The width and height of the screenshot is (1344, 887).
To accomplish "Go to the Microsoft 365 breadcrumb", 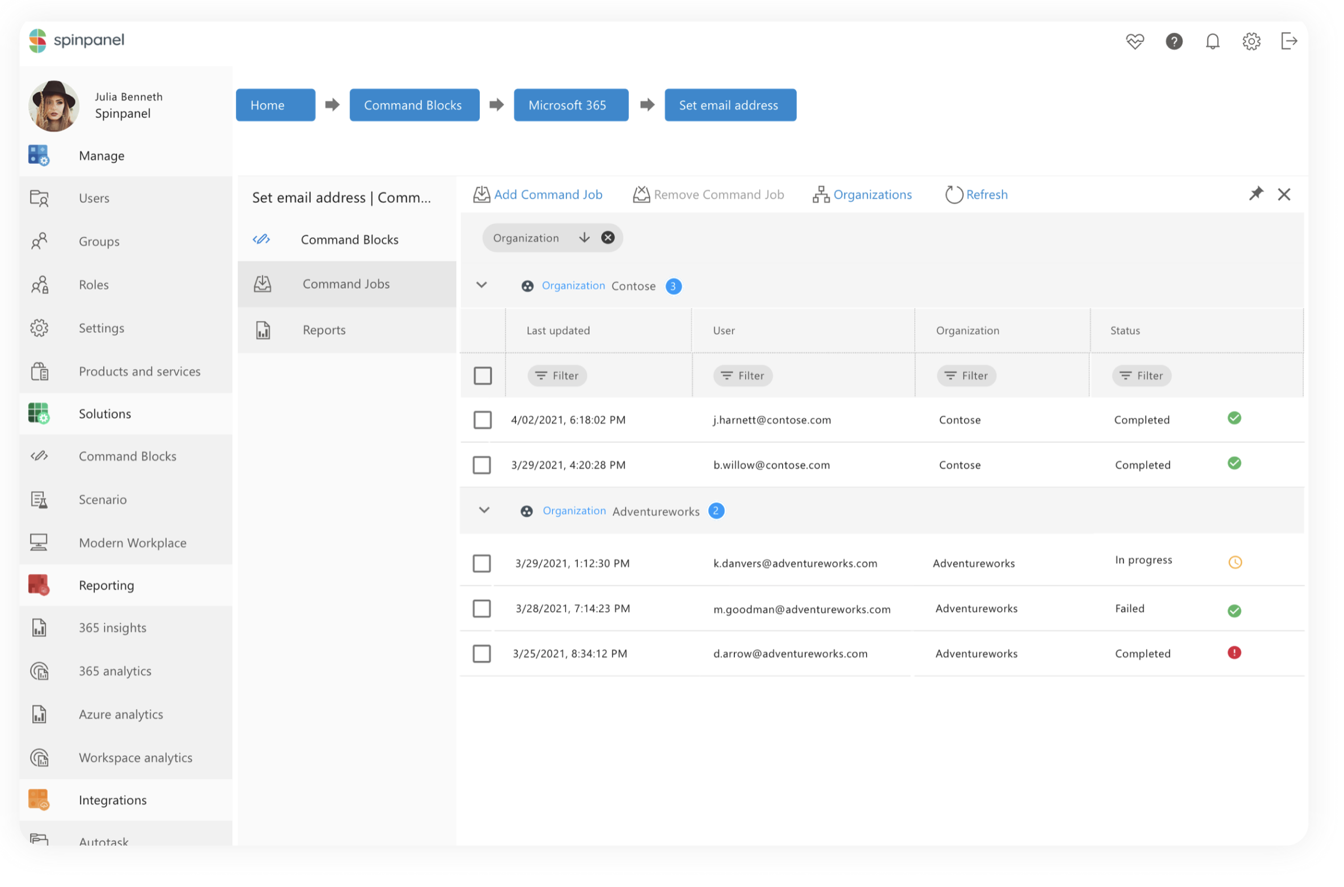I will (x=570, y=105).
